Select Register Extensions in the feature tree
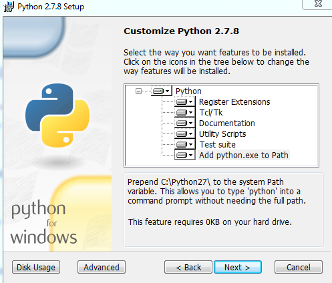 [234, 102]
